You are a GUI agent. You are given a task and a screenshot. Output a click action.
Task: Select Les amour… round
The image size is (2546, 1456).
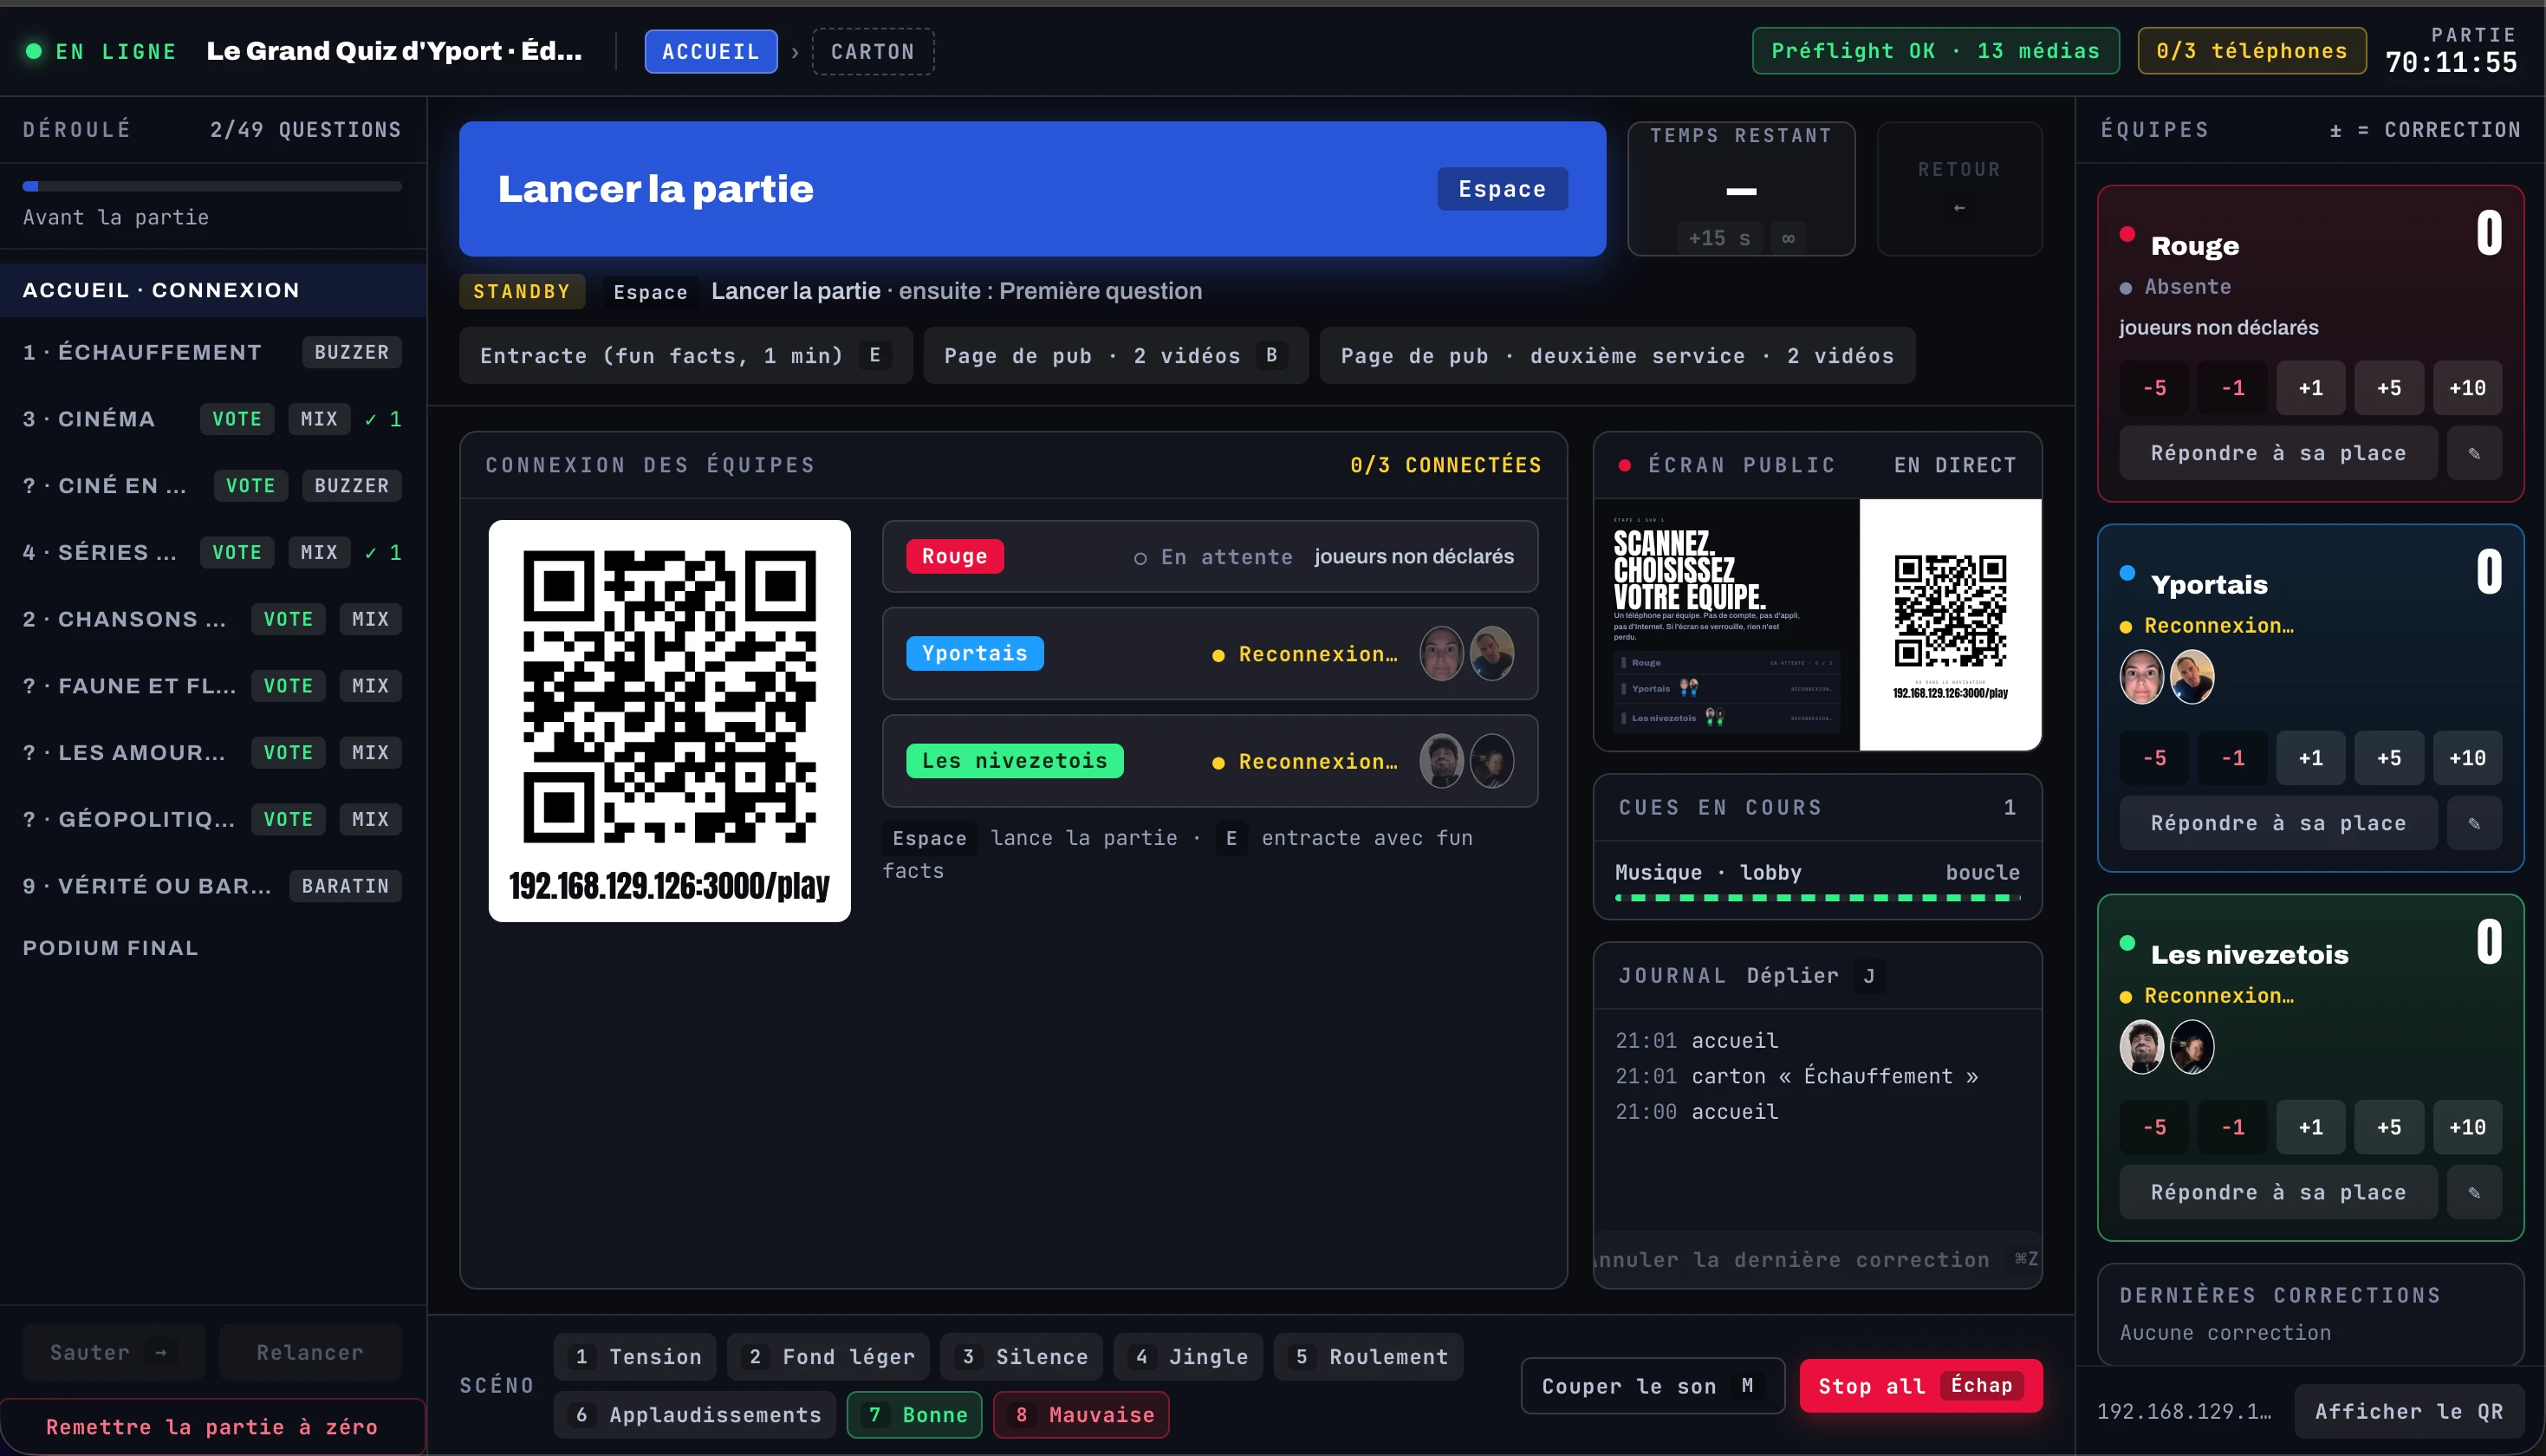click(x=213, y=752)
